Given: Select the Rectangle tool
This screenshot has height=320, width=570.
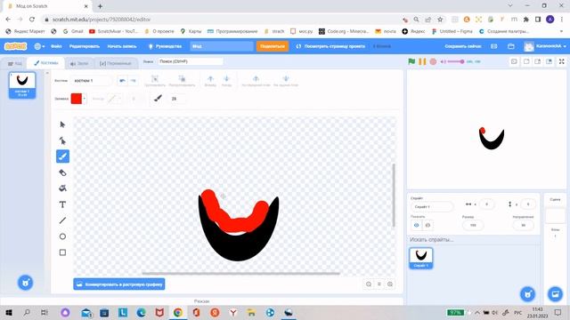Looking at the screenshot, I should click(62, 252).
